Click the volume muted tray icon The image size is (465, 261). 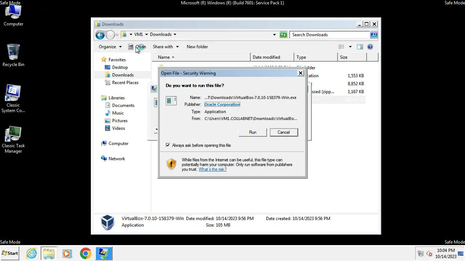[x=429, y=253]
